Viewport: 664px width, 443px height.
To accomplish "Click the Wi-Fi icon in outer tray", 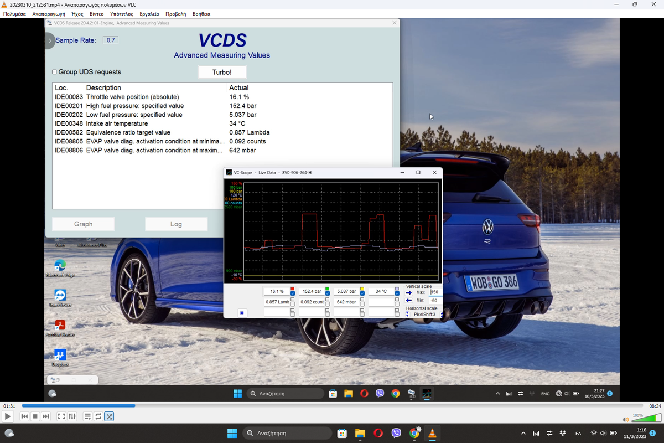I will point(594,433).
